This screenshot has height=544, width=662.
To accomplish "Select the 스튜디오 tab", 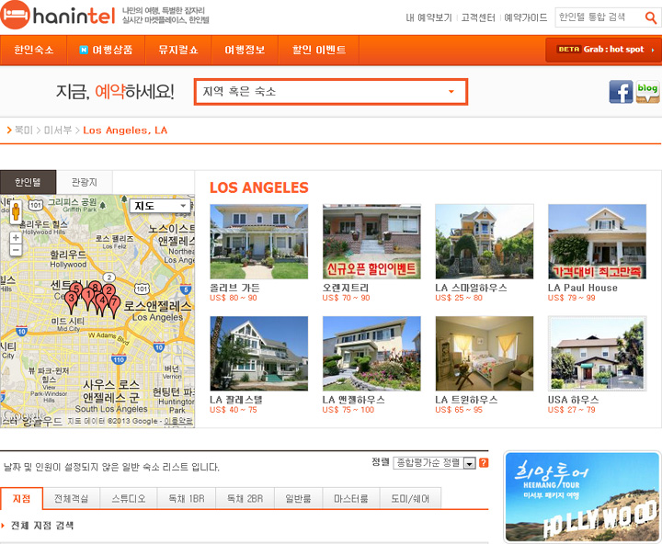I will 129,499.
